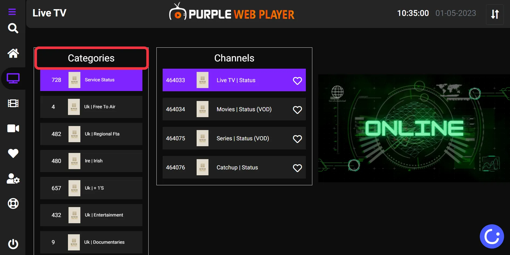
Task: Open user settings icon in sidebar
Action: click(x=13, y=179)
